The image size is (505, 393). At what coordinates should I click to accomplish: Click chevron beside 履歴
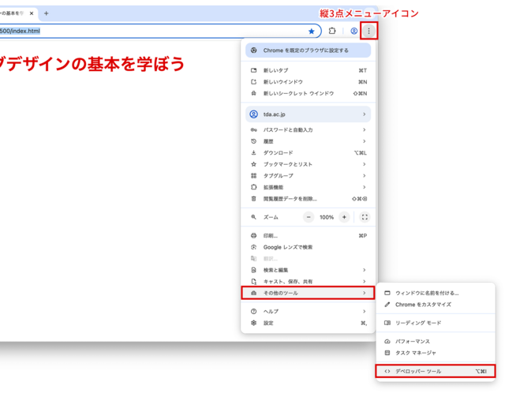365,141
